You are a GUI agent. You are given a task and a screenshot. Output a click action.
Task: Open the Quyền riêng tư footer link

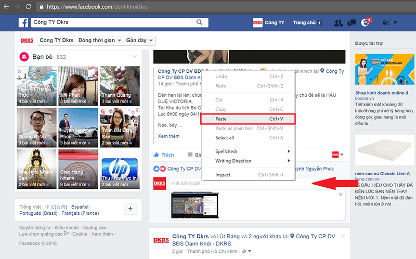point(35,228)
